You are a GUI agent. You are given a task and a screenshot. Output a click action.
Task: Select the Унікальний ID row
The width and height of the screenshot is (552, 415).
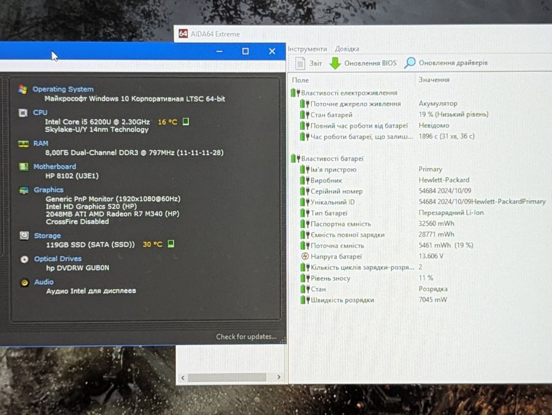328,202
